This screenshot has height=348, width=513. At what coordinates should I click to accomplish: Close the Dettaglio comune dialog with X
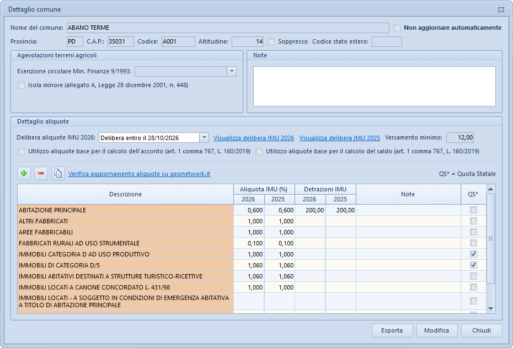pos(500,9)
